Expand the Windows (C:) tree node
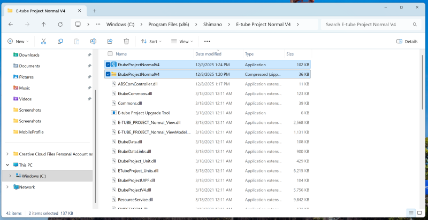This screenshot has width=428, height=220. pyautogui.click(x=10, y=176)
